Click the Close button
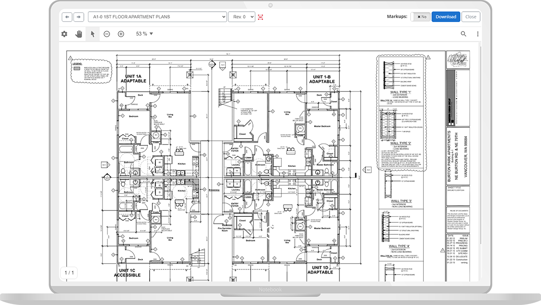Image resolution: width=541 pixels, height=305 pixels. click(x=471, y=17)
